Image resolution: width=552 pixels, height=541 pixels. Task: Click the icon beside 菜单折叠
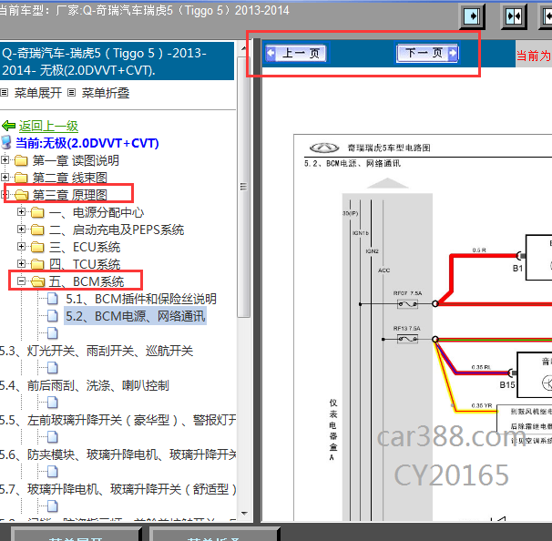pos(71,93)
